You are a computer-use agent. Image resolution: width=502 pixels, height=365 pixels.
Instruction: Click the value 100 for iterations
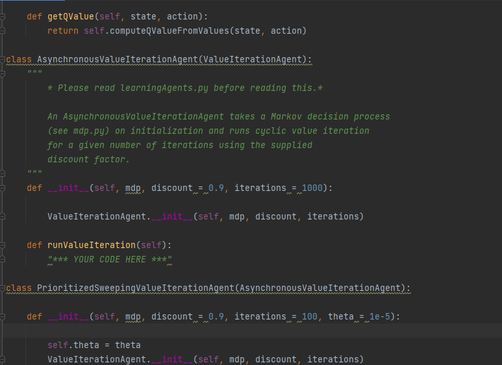click(310, 317)
